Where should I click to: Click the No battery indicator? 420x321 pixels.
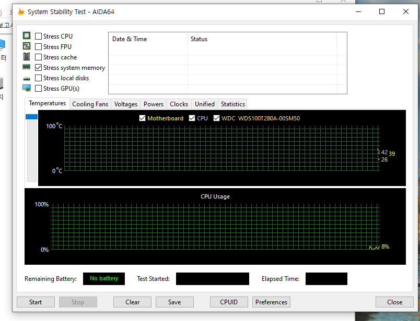click(x=104, y=279)
